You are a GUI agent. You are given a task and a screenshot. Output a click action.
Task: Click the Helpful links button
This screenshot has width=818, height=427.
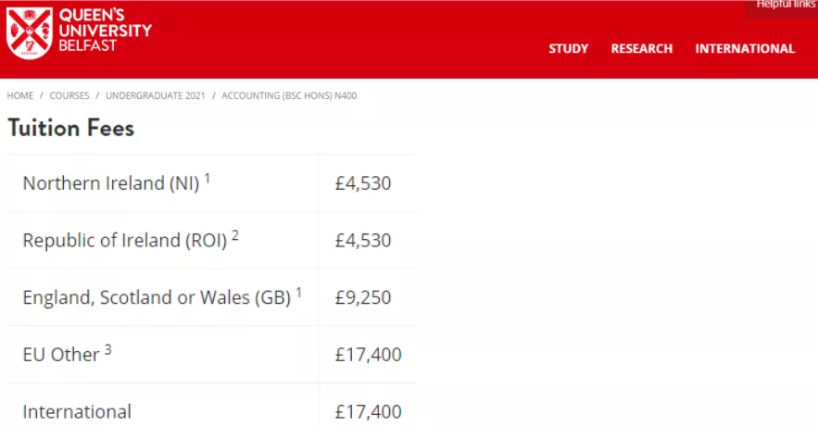point(785,6)
